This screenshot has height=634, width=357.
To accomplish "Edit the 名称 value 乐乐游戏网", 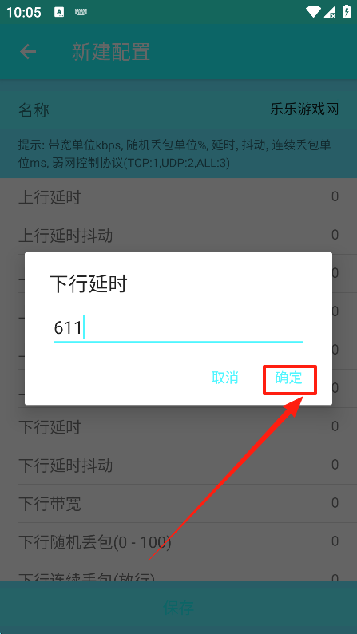I will 304,109.
